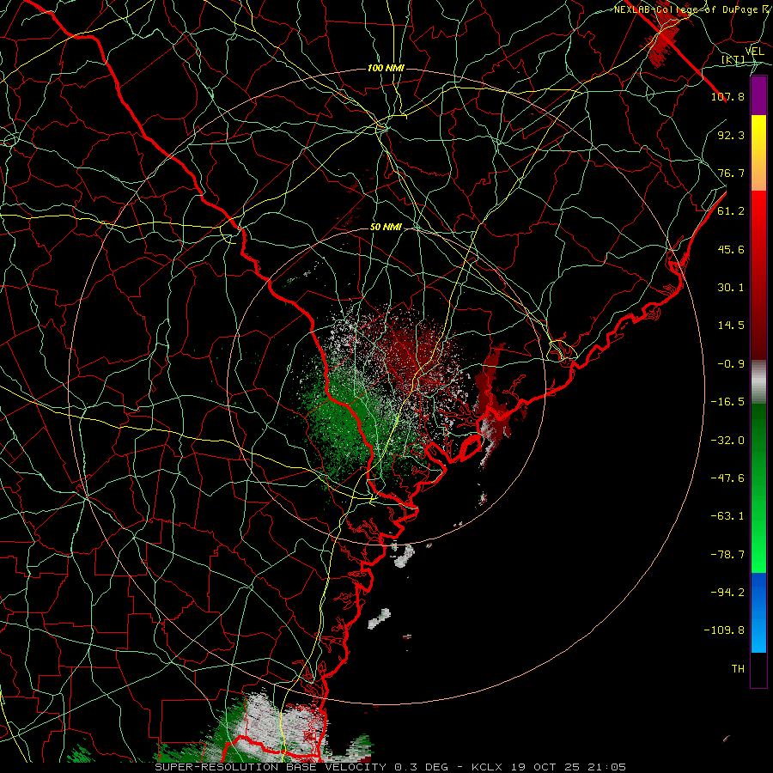
Task: Click the [KT] units label
Action: (733, 60)
